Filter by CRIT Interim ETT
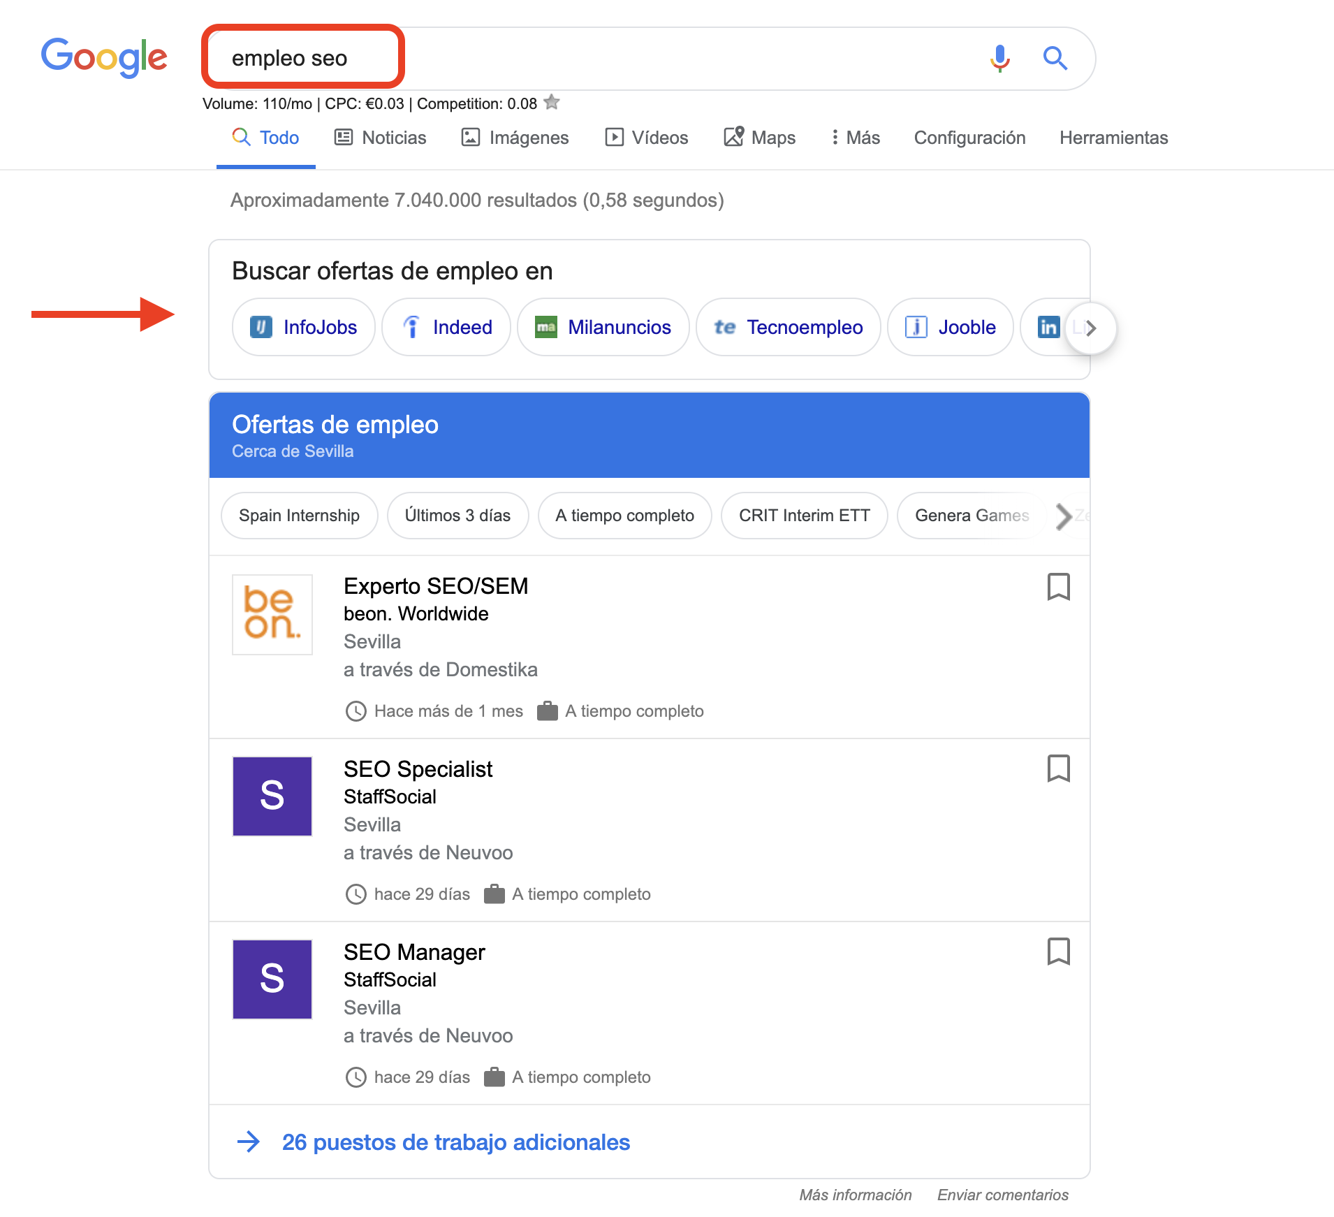This screenshot has height=1217, width=1334. point(805,516)
